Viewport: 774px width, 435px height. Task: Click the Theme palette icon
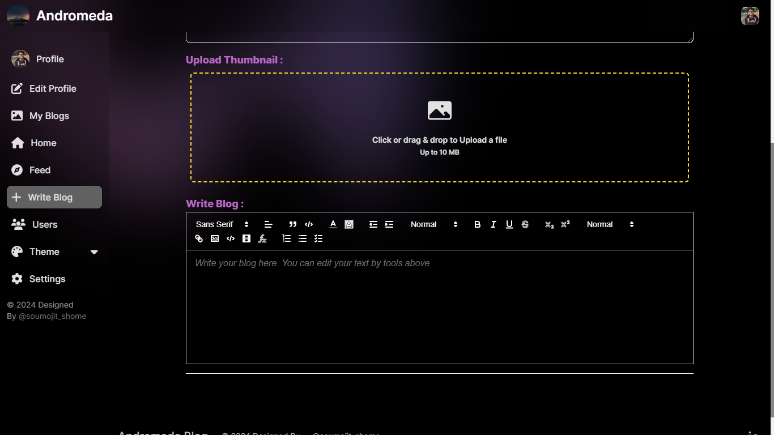coord(18,251)
